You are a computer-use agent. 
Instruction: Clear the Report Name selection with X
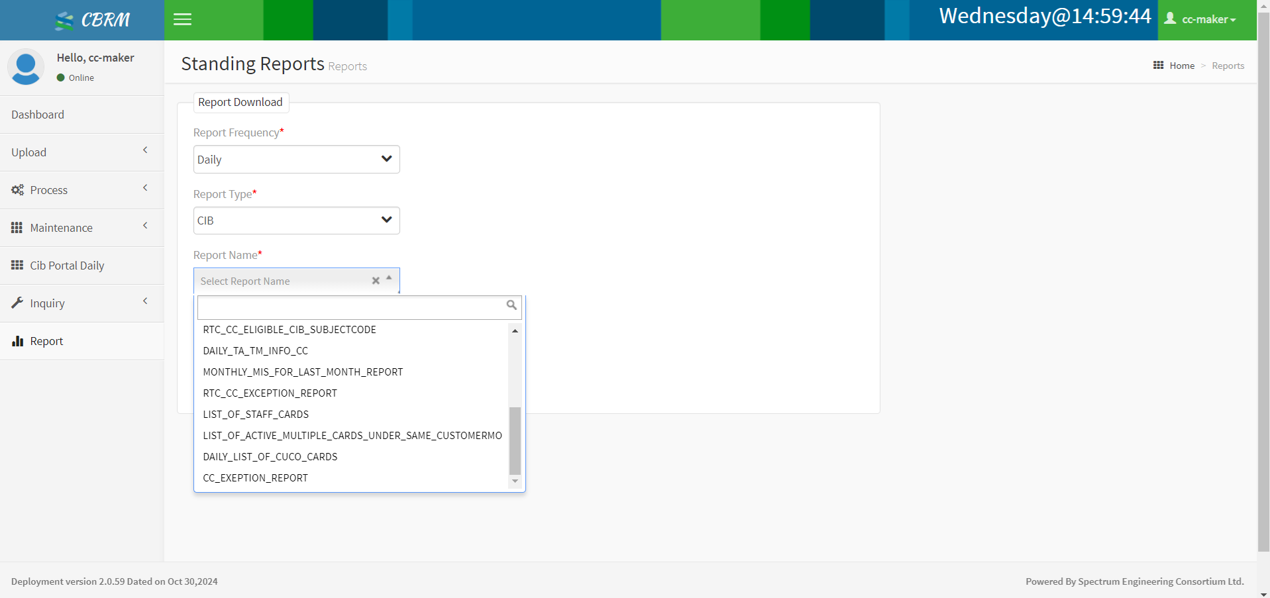[376, 281]
